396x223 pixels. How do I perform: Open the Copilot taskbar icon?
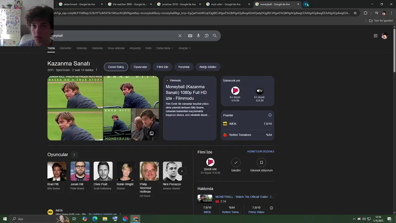click(x=84, y=219)
